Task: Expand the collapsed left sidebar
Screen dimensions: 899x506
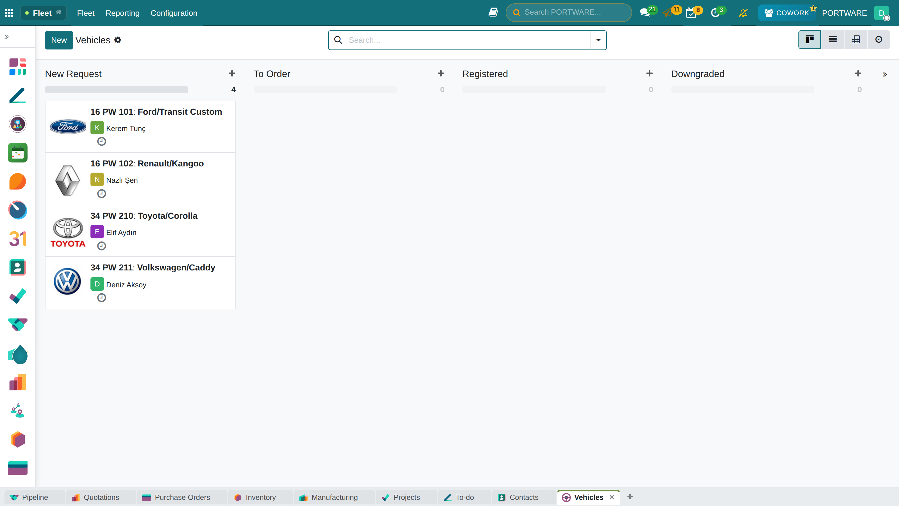Action: coord(7,37)
